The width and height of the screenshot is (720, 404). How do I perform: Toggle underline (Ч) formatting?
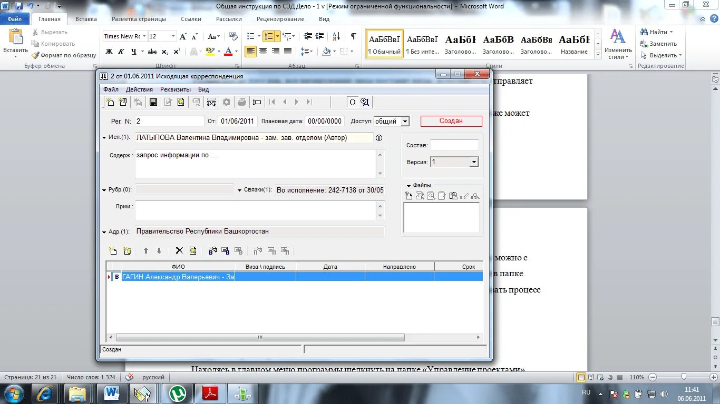[x=133, y=52]
